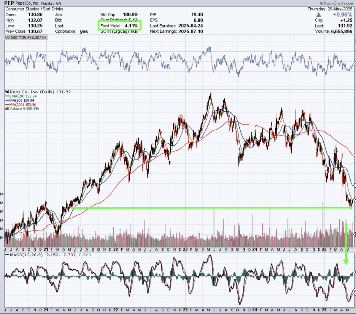Click year label 21 on price chart axis
The width and height of the screenshot is (356, 314).
pos(46,250)
